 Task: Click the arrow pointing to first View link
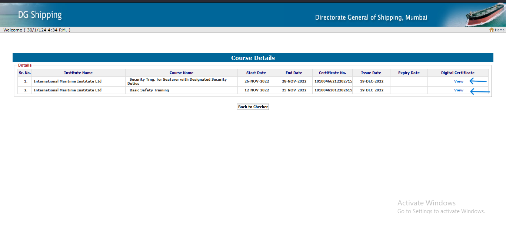point(478,81)
